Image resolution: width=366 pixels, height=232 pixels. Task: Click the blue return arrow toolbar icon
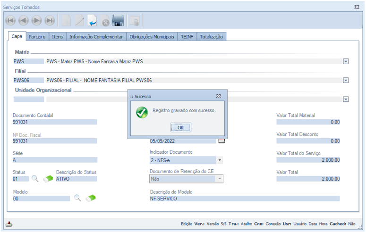tap(92, 21)
